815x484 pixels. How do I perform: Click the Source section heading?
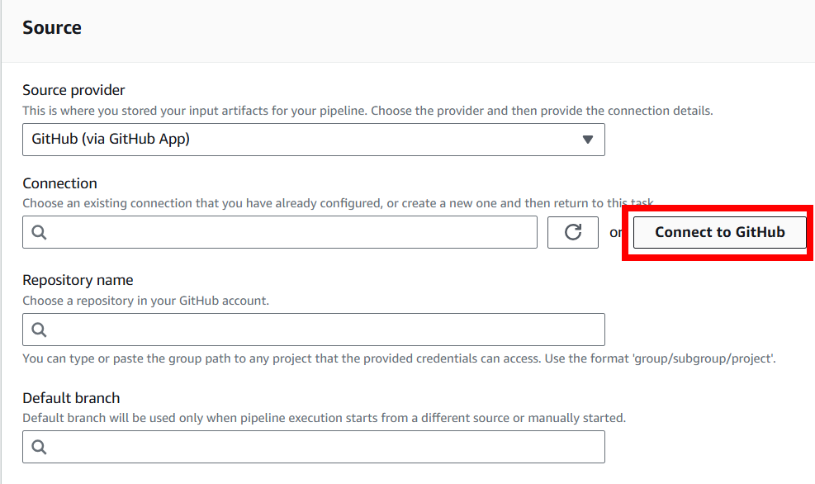[x=51, y=27]
